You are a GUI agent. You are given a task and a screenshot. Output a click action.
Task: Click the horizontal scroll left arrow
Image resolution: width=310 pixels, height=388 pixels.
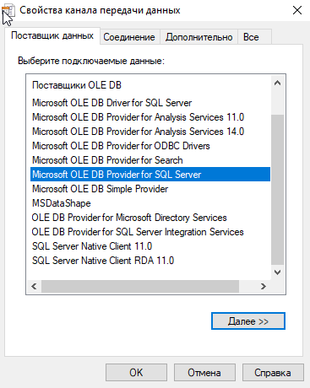pyautogui.click(x=34, y=286)
